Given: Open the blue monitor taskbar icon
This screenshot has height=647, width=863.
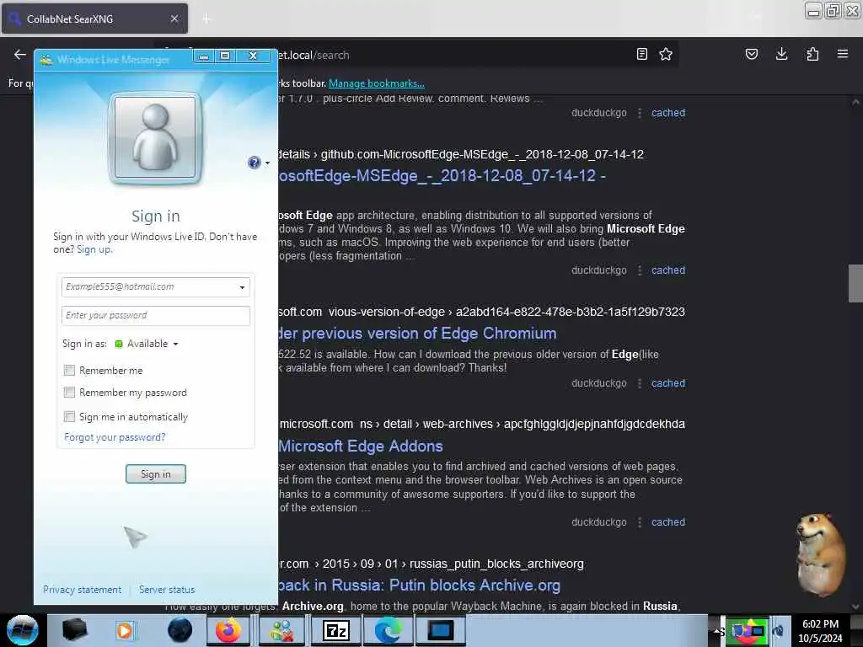Looking at the screenshot, I should tap(440, 630).
